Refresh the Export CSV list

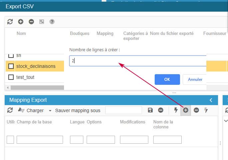click(x=10, y=22)
